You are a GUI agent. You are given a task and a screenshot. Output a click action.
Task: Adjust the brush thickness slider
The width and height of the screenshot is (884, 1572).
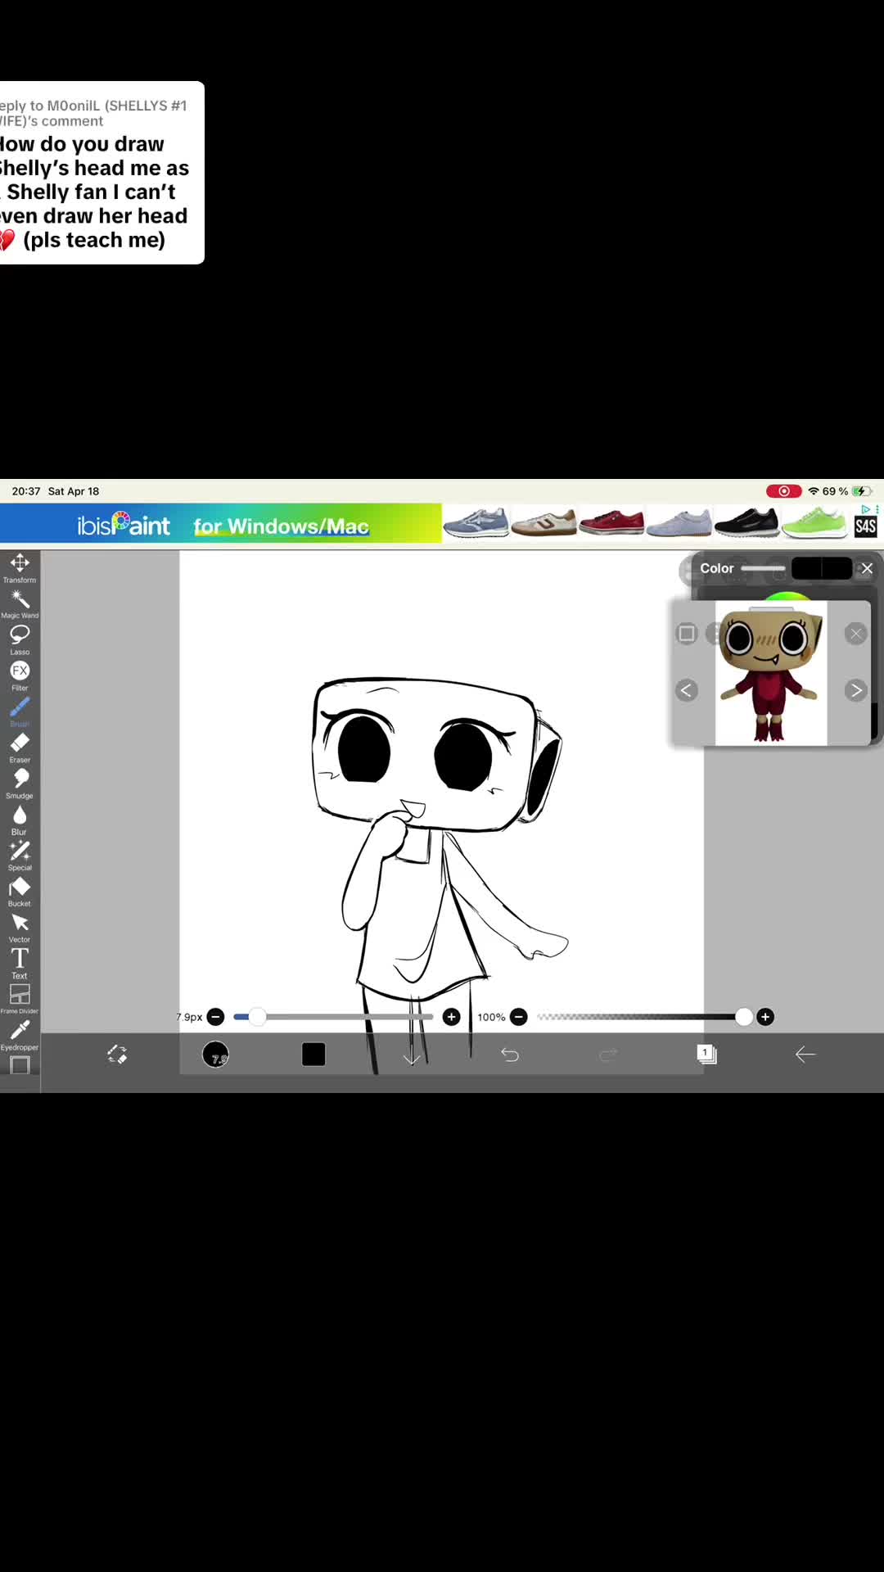[333, 1017]
